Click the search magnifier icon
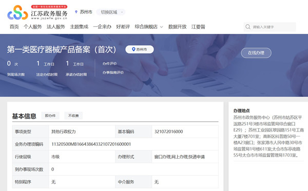Screen dimensions: 308x191 point(248,27)
